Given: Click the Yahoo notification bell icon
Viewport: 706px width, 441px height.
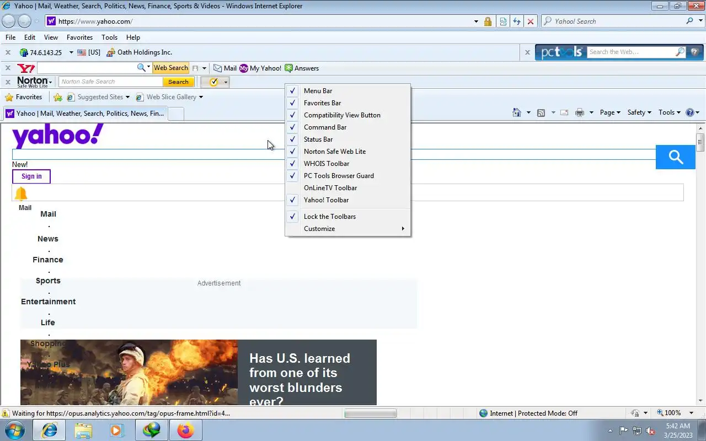Looking at the screenshot, I should pos(21,193).
